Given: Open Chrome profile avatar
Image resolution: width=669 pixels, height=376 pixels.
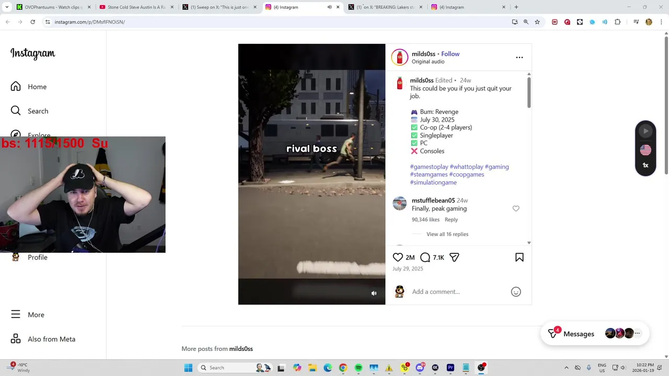Looking at the screenshot, I should [x=649, y=22].
